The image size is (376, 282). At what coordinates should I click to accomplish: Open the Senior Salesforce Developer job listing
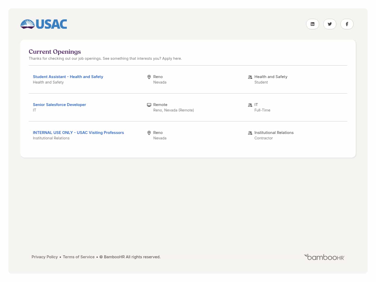click(x=59, y=104)
